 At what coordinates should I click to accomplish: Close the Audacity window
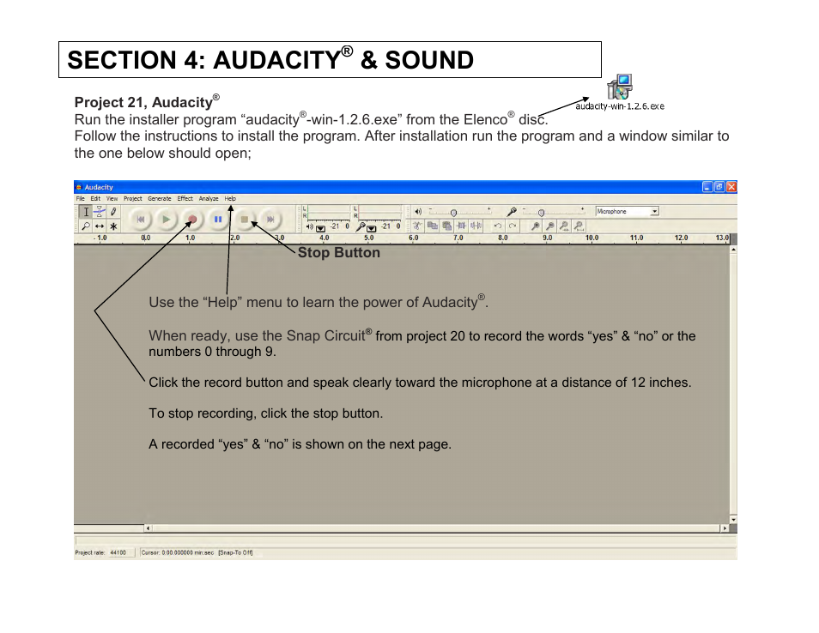731,187
